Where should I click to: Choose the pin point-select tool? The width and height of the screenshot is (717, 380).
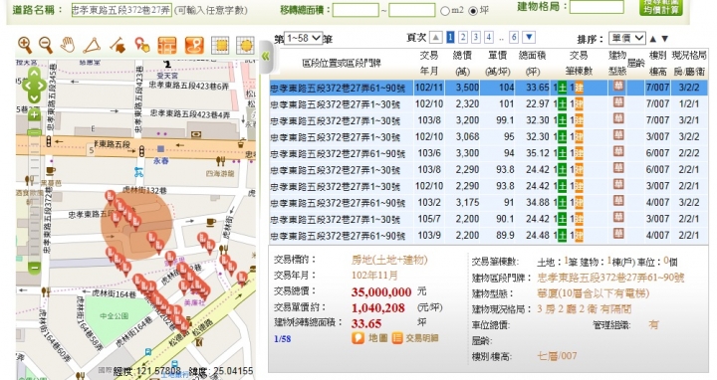(142, 45)
